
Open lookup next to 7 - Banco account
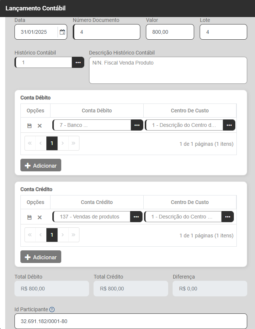[137, 125]
